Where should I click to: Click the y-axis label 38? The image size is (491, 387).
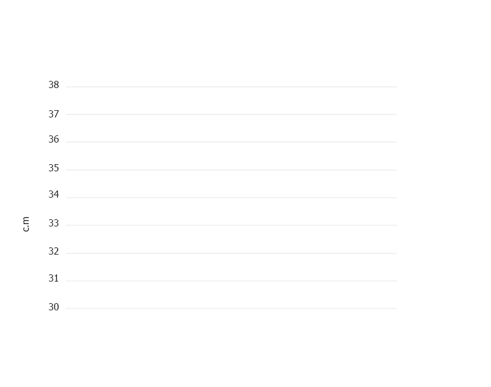(53, 85)
